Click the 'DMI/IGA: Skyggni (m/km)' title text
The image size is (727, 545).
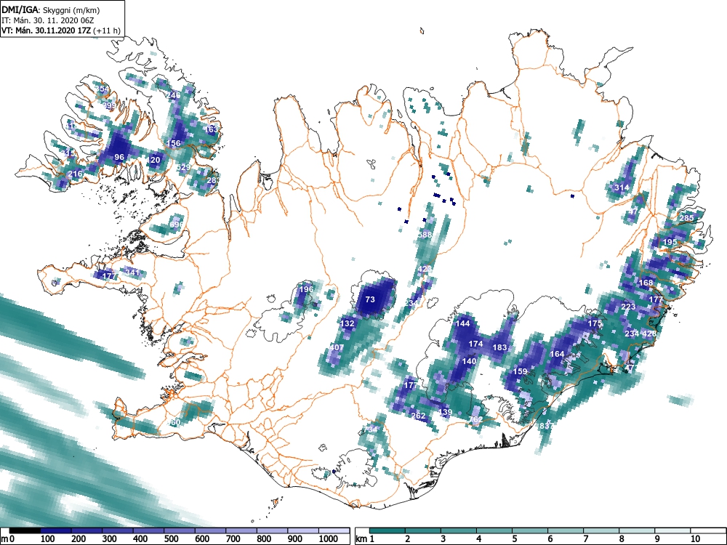pos(51,9)
